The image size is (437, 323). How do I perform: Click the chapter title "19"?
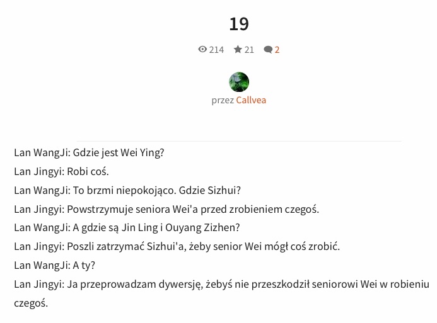pos(239,24)
